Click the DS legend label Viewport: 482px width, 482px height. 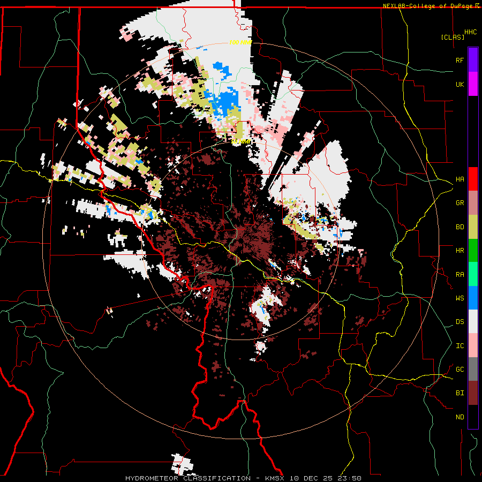pos(460,322)
